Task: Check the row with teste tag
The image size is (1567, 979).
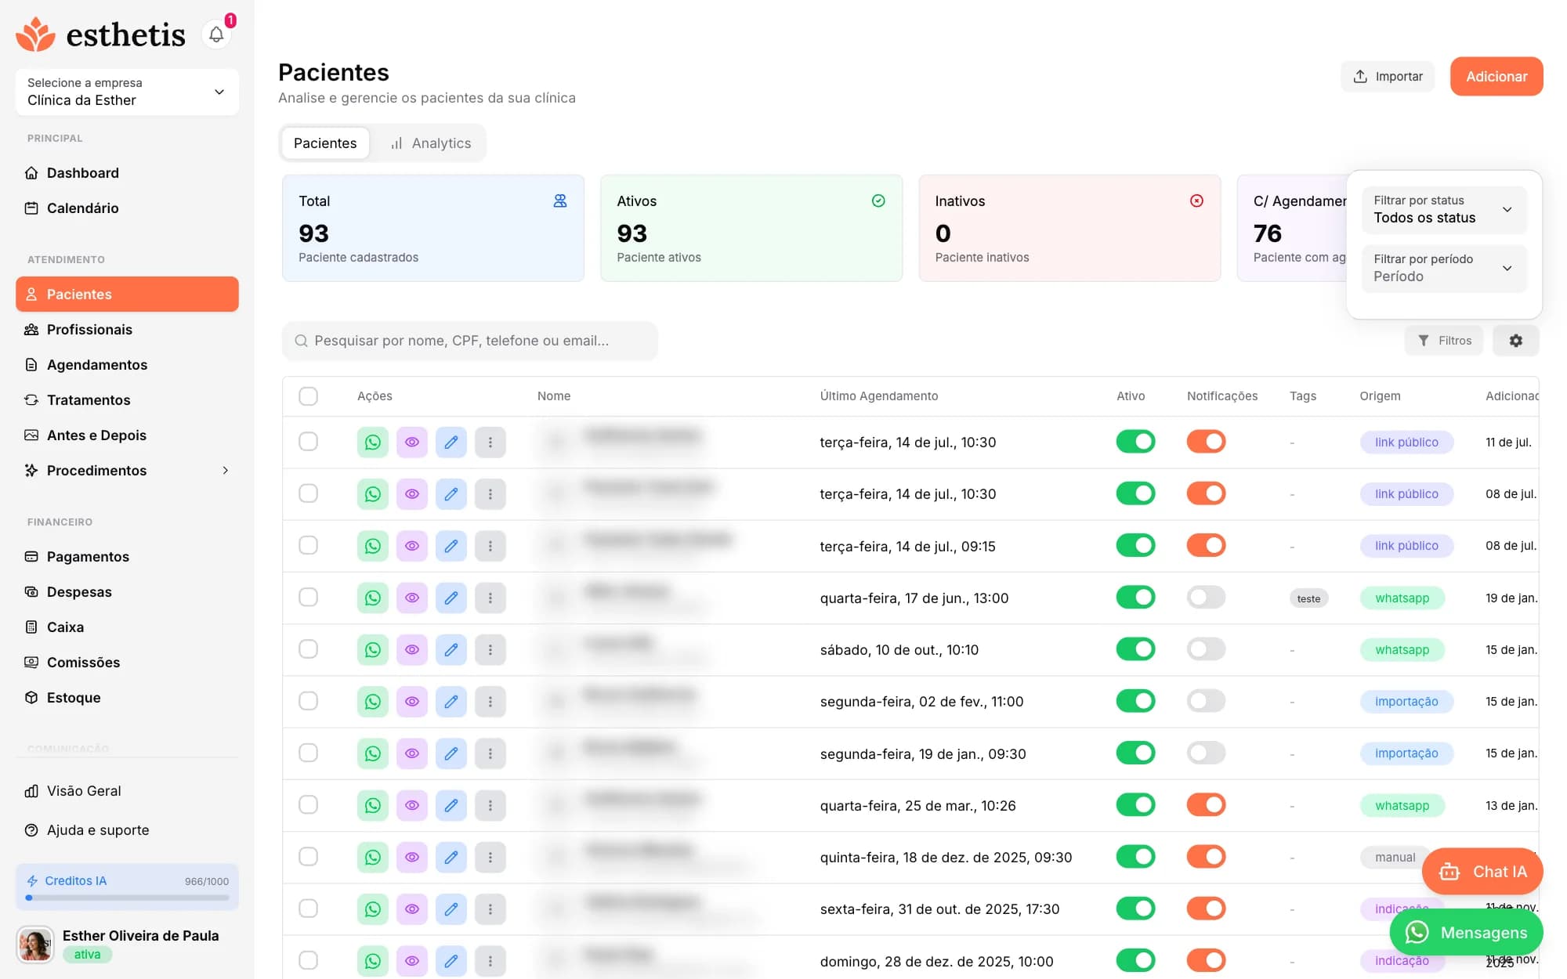Action: coord(309,598)
